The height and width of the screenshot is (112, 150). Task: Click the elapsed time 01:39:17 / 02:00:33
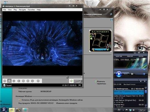point(69,85)
